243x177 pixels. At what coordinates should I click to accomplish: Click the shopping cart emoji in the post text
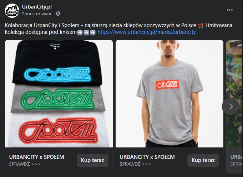click(x=201, y=25)
